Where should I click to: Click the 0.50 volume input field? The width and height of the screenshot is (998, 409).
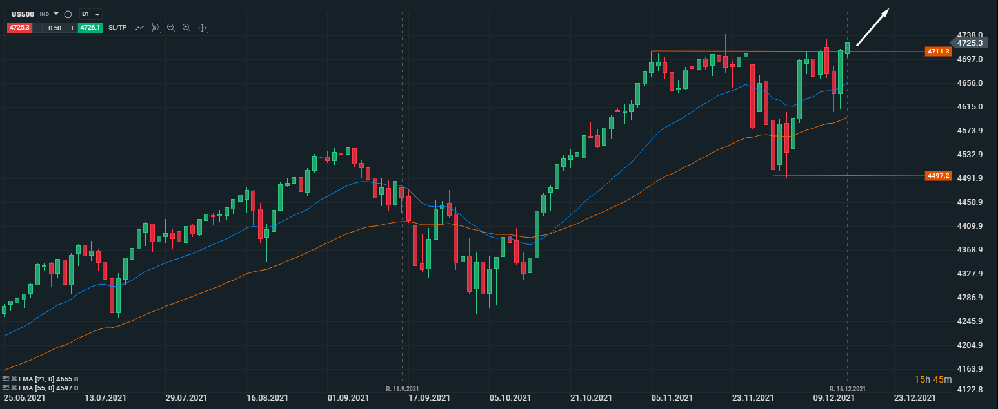55,28
